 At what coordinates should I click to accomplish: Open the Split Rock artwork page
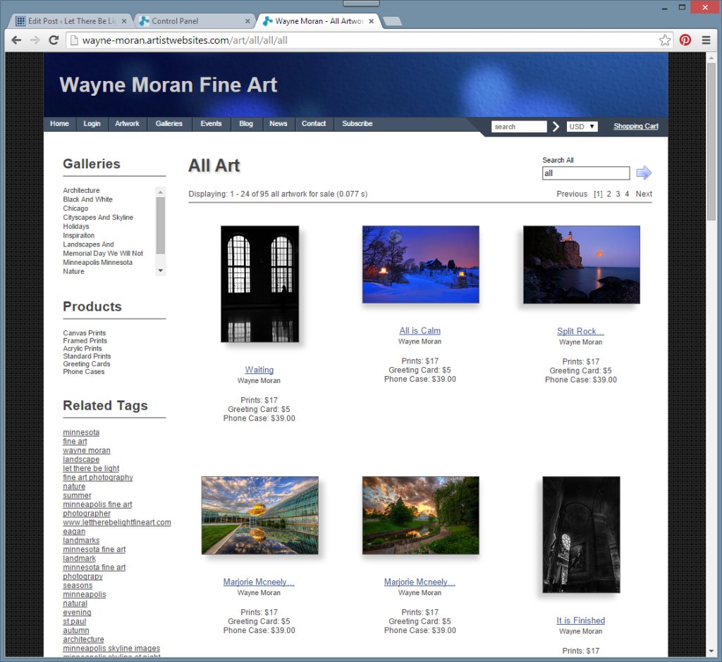[580, 331]
